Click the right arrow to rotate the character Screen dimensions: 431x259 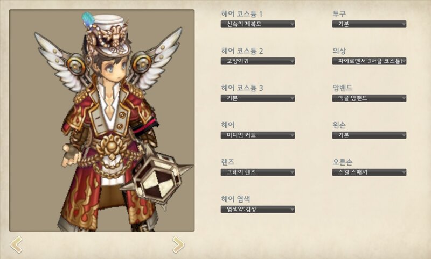[x=178, y=244]
